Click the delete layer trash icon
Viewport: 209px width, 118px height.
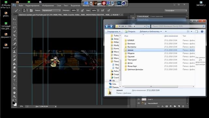click(x=183, y=106)
